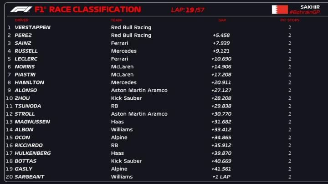Select the #BahrainGP hashtag
328x184 pixels.
(305, 12)
